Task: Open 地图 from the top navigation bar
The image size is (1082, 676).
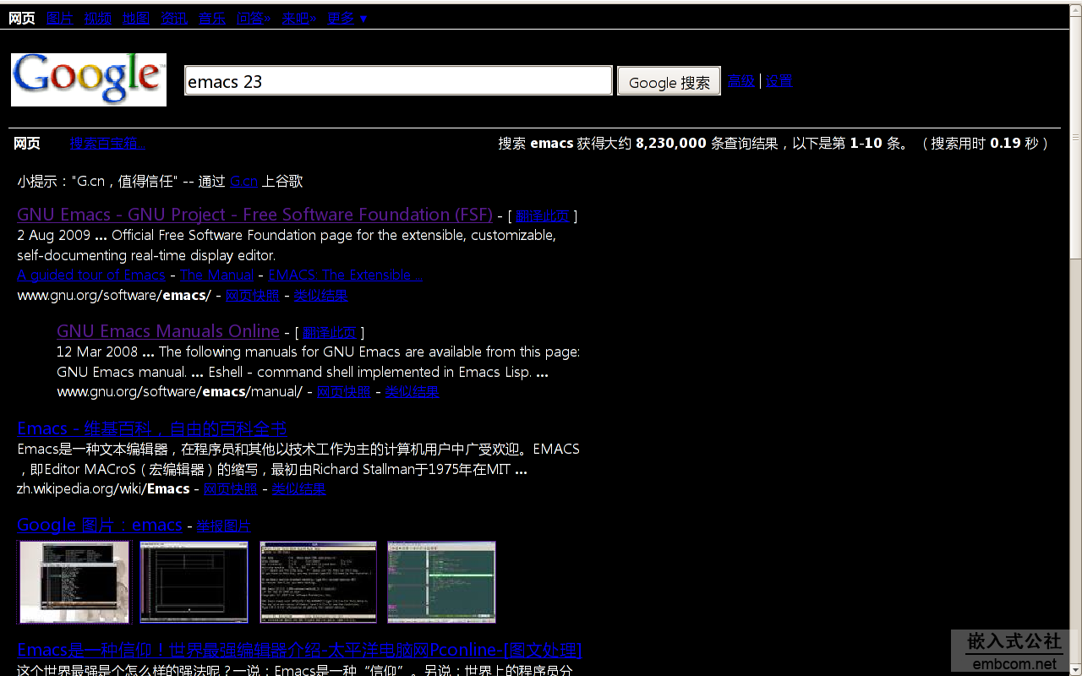Action: tap(136, 18)
